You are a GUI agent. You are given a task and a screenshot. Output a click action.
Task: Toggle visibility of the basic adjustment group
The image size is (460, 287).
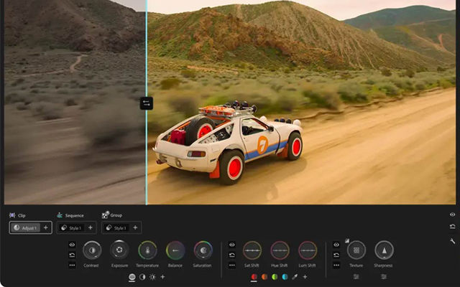tap(72, 245)
